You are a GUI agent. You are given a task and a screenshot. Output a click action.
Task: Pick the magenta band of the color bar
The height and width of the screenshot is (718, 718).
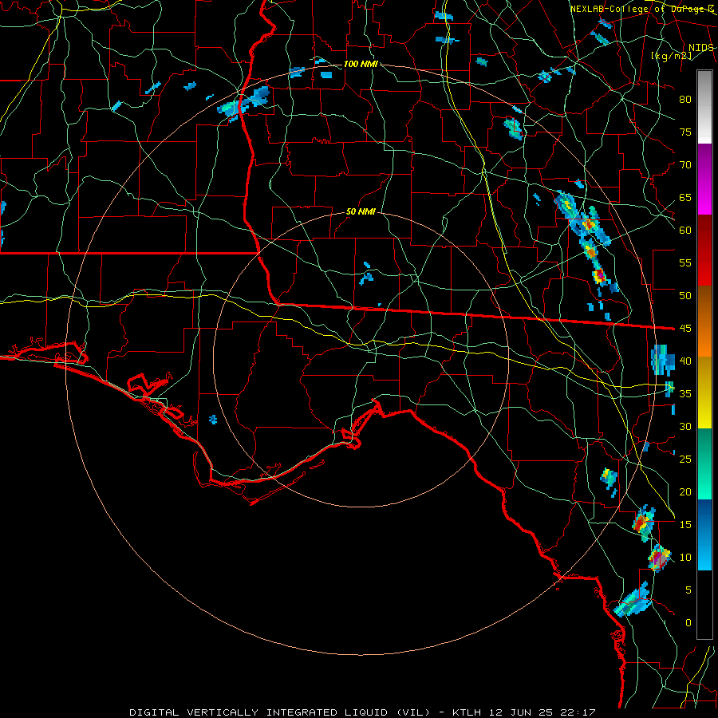704,179
